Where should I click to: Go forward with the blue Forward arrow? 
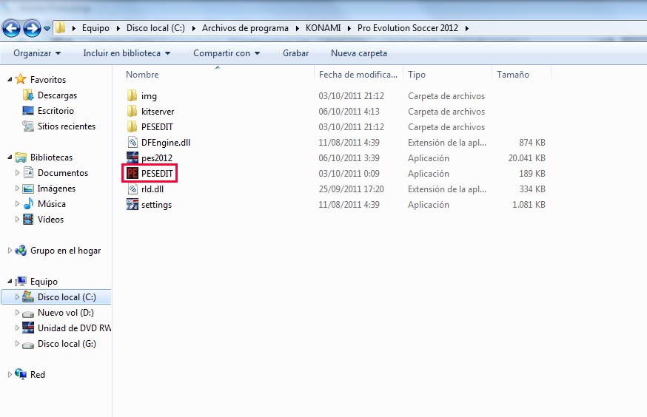32,28
